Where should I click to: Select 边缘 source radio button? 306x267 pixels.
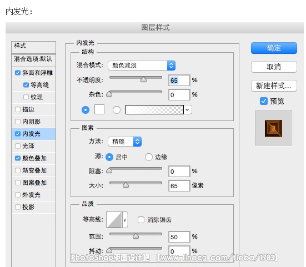coord(148,157)
